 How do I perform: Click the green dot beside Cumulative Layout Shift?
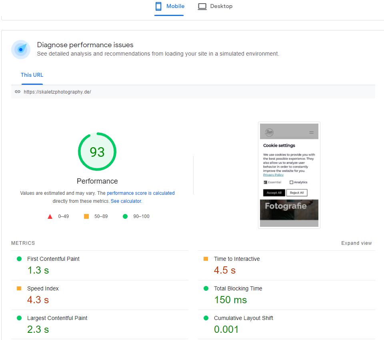pyautogui.click(x=206, y=318)
